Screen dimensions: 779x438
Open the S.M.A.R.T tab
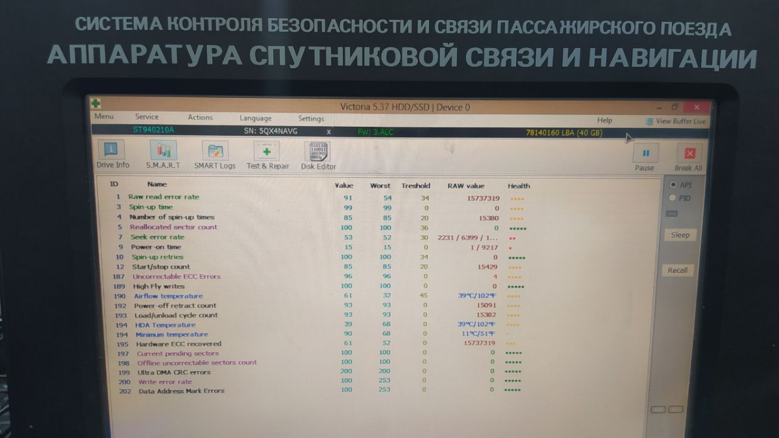coord(163,157)
